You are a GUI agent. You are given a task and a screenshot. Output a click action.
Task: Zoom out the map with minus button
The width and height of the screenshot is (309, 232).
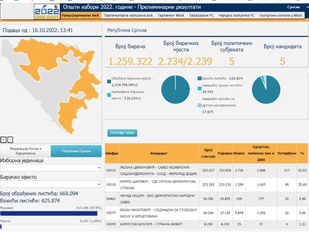pyautogui.click(x=10, y=139)
